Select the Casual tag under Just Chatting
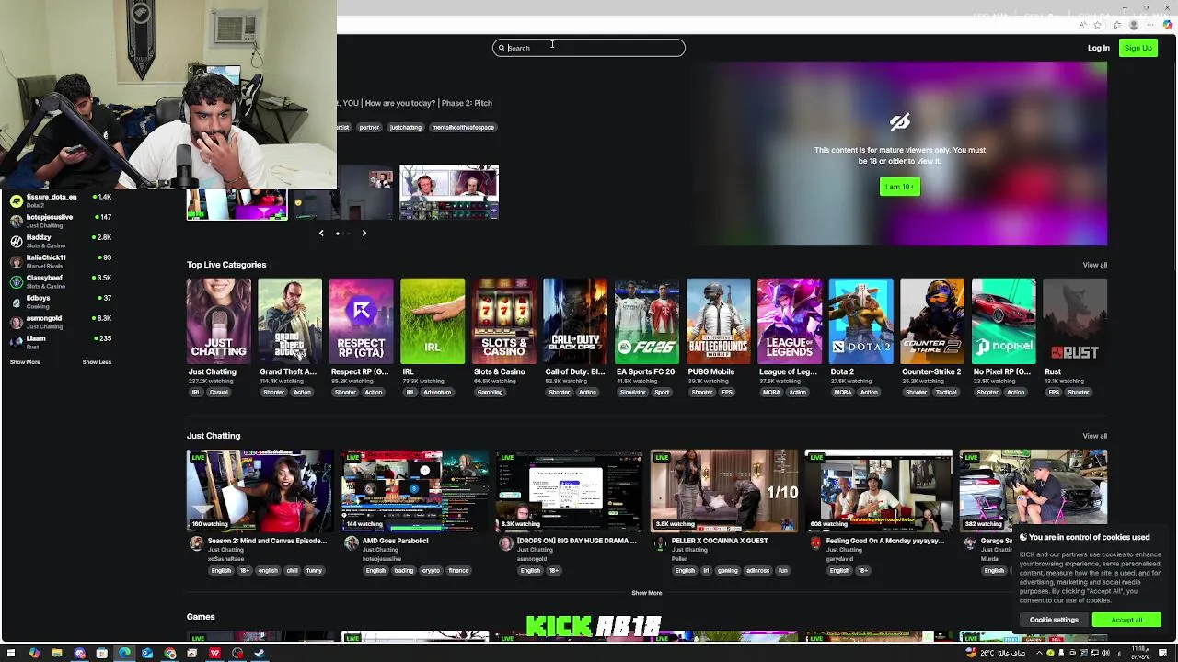 click(218, 393)
